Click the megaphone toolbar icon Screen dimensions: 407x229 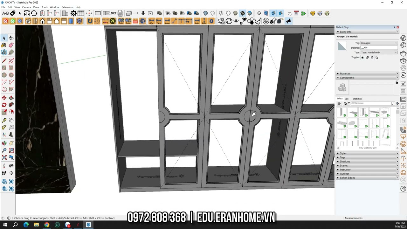288,21
